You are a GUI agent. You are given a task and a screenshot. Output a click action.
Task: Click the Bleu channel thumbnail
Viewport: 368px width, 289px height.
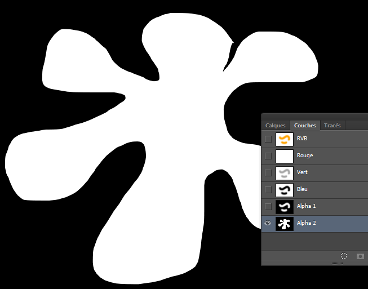(x=285, y=190)
